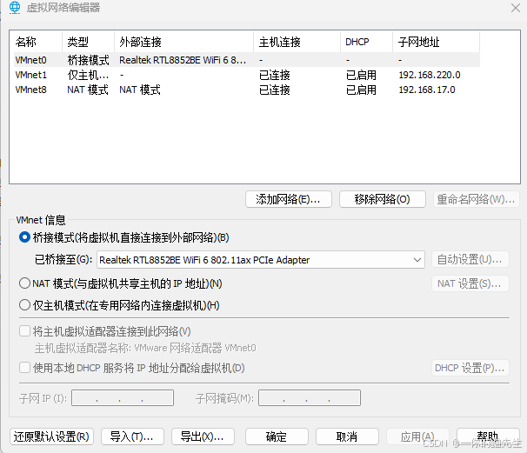
Task: Click the 帮助 button
Action: 488,436
